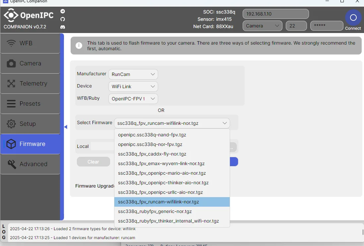364x246 pixels.
Task: Select the Firmware tab
Action: pos(30,144)
